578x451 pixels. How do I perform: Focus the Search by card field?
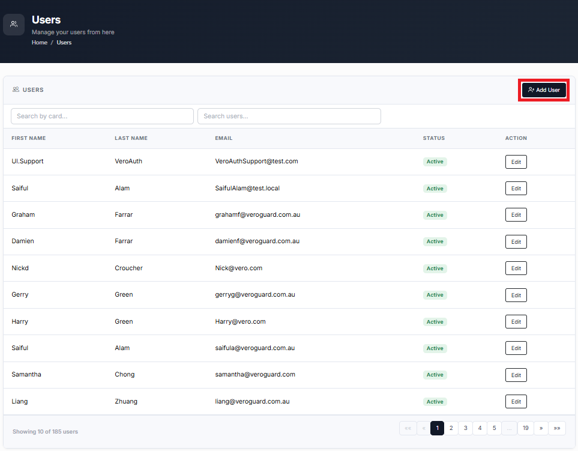click(102, 116)
